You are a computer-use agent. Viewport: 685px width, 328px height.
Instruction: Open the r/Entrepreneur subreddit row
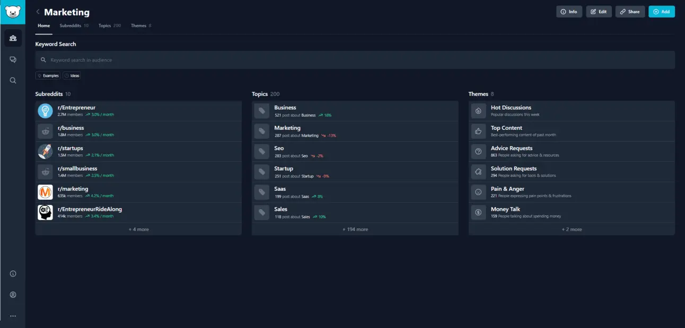(x=138, y=111)
